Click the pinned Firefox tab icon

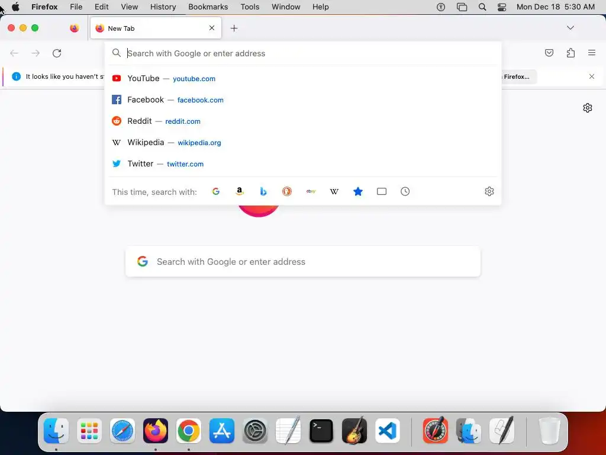(75, 28)
